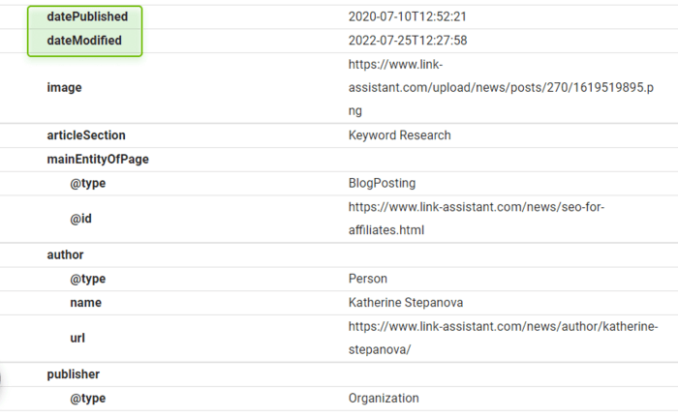678x417 pixels.
Task: Select the author url label
Action: click(x=77, y=338)
